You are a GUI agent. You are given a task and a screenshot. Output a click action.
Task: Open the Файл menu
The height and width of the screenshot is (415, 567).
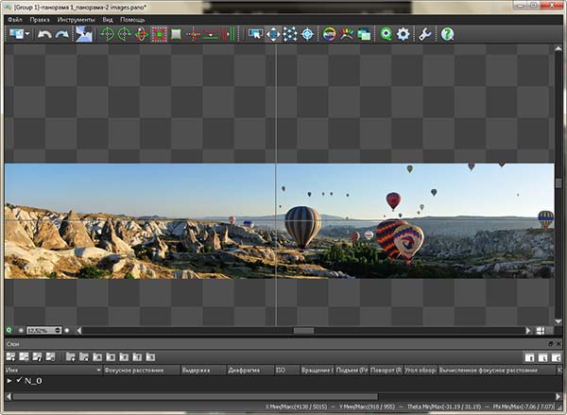[x=14, y=19]
